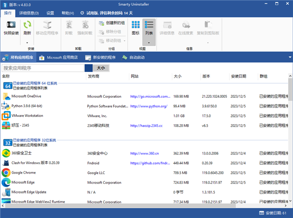Sort by the 安装日期 column header

(x=238, y=76)
